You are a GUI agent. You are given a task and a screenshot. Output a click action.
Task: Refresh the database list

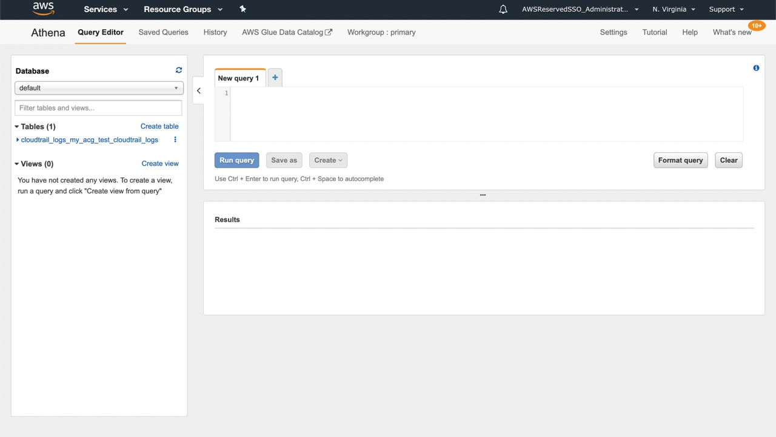point(179,70)
